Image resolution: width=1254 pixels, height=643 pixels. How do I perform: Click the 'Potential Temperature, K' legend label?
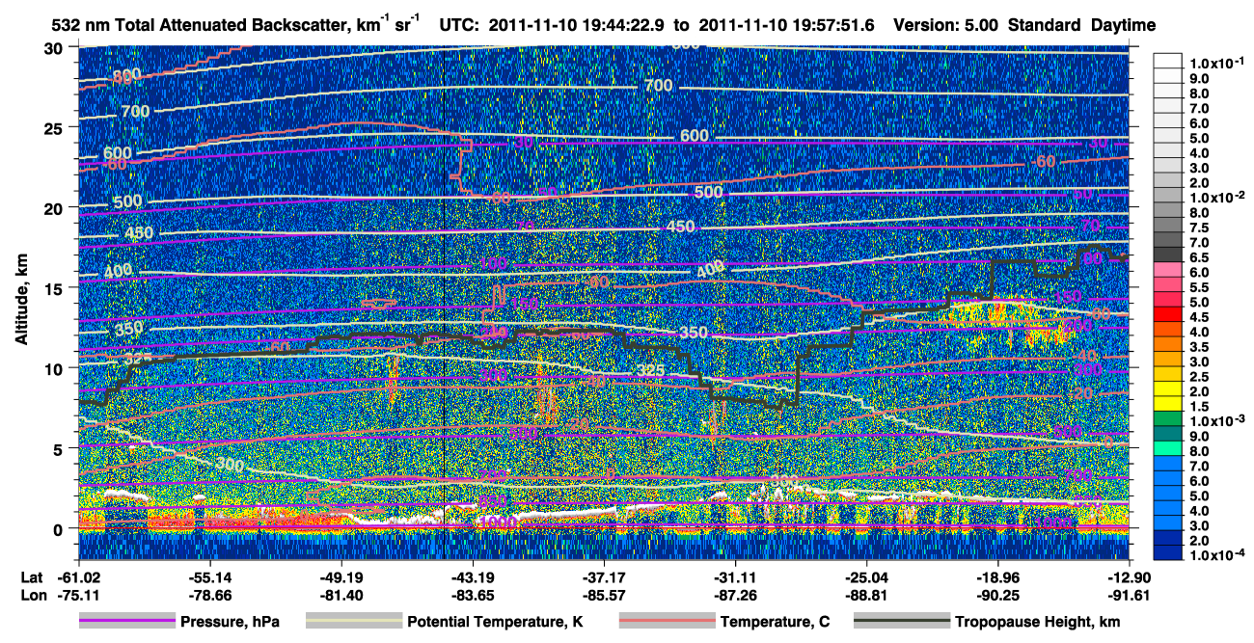(x=495, y=623)
